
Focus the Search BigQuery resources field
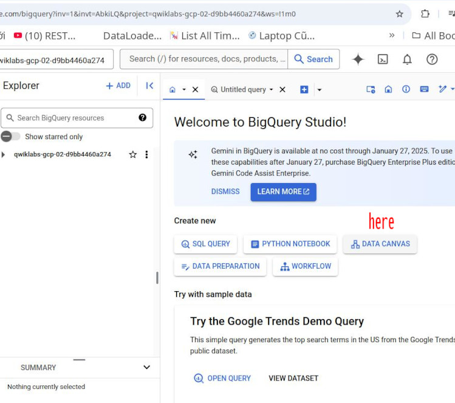[x=77, y=118]
